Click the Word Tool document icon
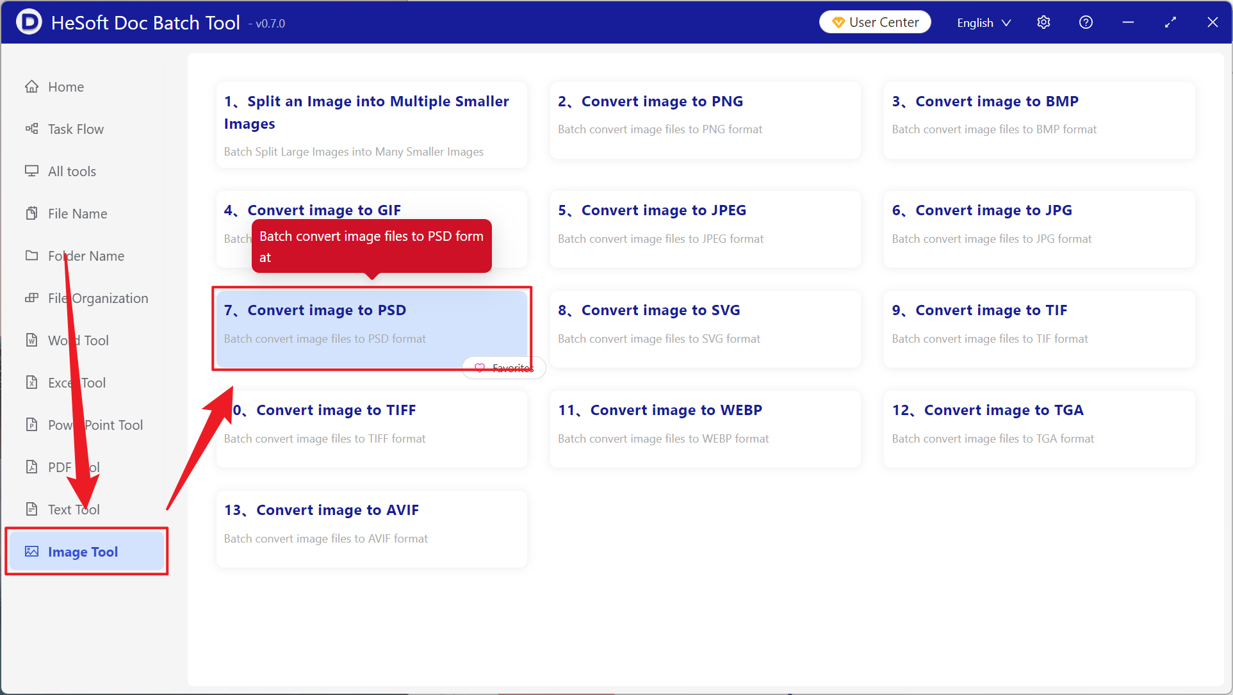 31,340
